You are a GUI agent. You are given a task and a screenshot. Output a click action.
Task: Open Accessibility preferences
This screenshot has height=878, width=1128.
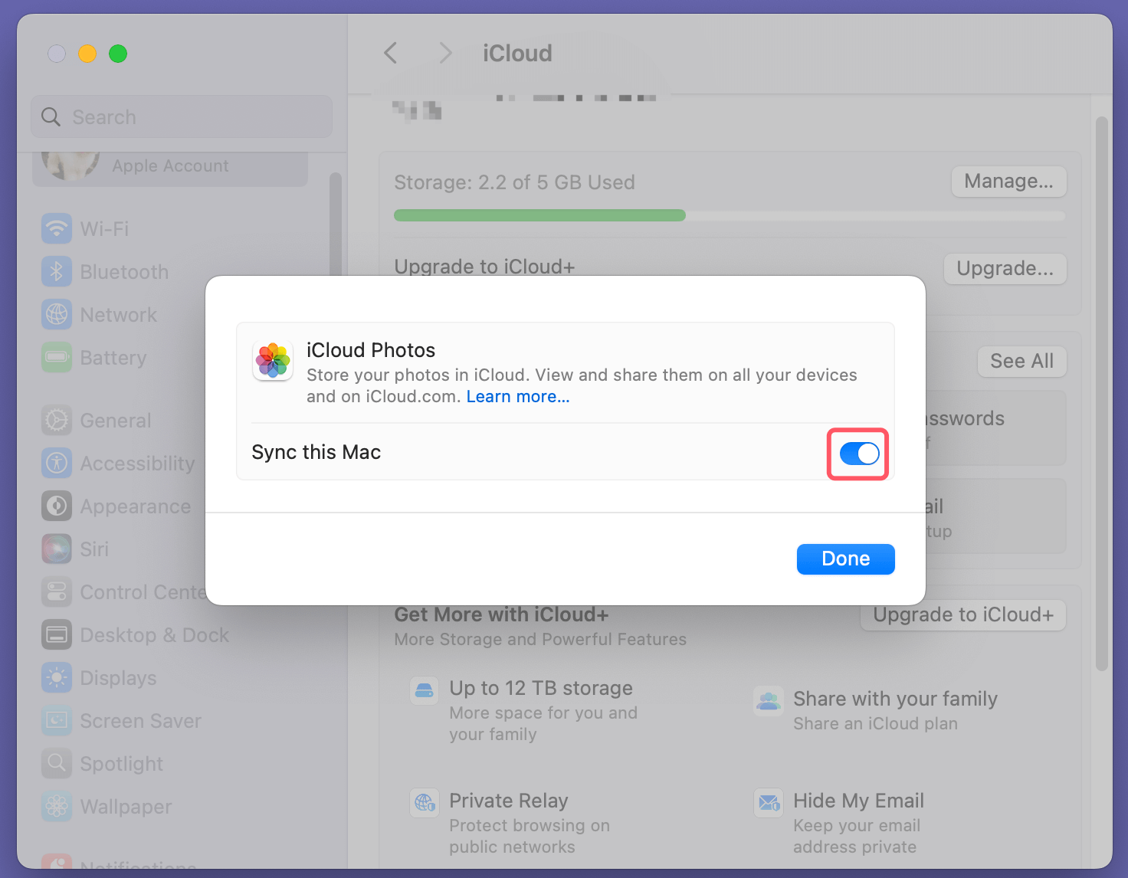(136, 463)
